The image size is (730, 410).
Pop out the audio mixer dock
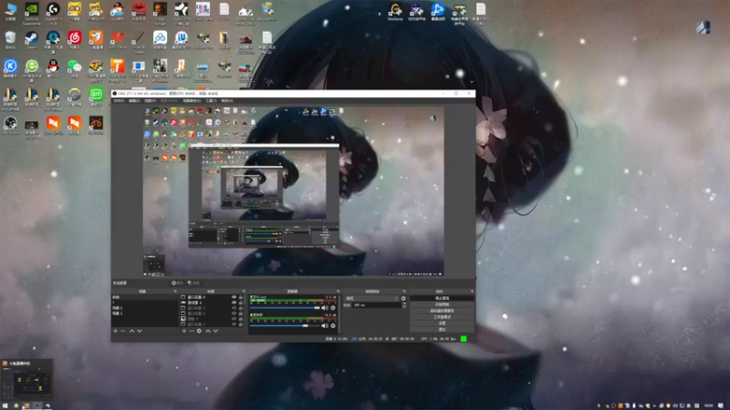pyautogui.click(x=338, y=292)
